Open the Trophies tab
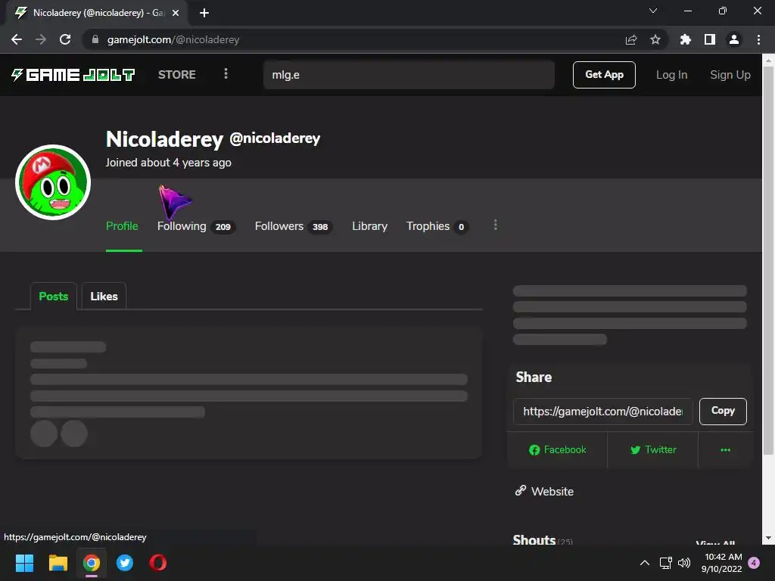 (437, 226)
